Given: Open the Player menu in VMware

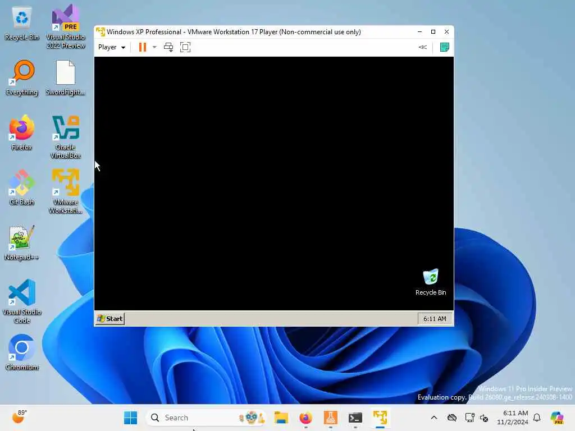Looking at the screenshot, I should point(112,47).
